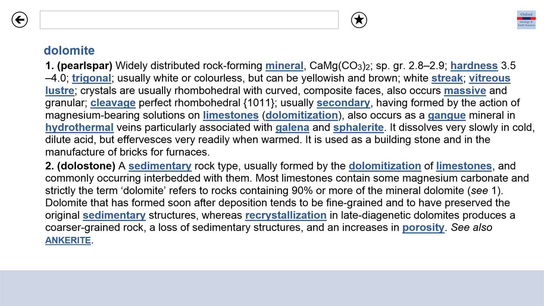Click the 'galena' link
Image resolution: width=544 pixels, height=306 pixels.
(x=292, y=127)
